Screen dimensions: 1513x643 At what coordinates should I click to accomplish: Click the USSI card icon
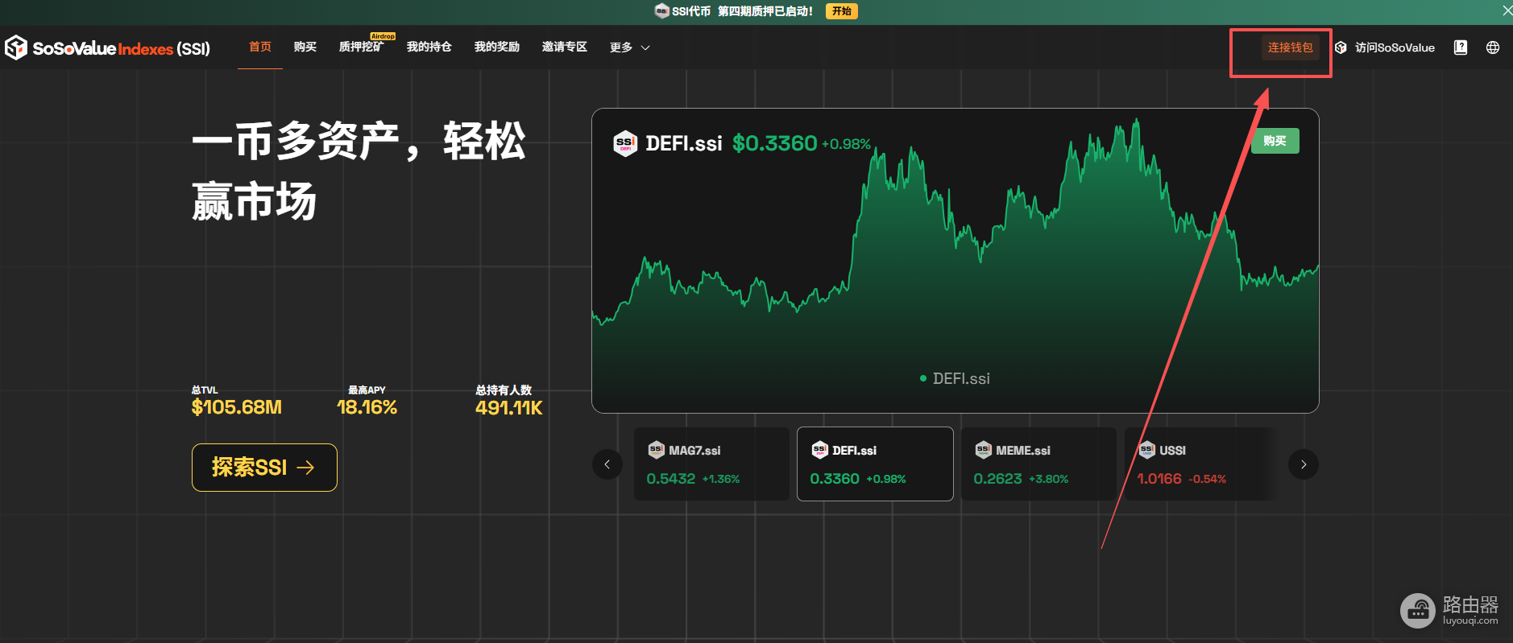click(x=1146, y=450)
